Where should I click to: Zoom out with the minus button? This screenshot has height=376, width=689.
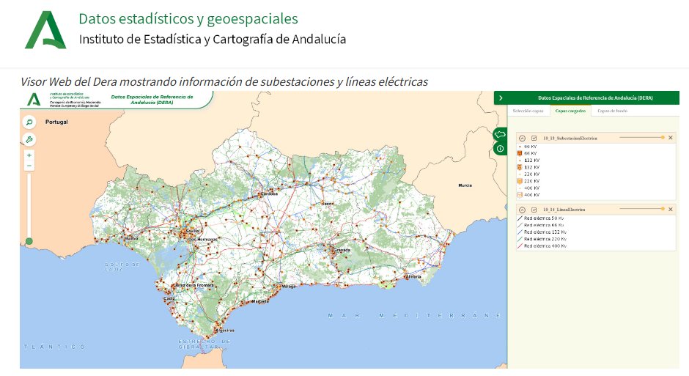(29, 166)
